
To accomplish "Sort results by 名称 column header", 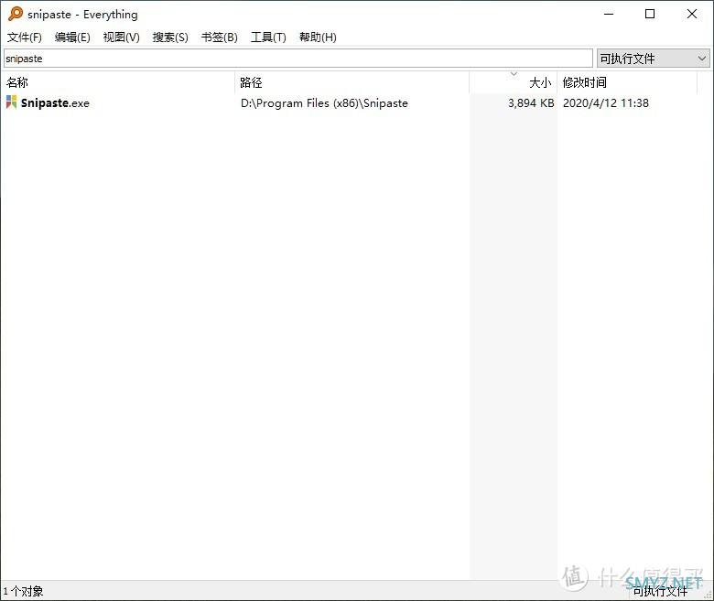I will (x=118, y=82).
